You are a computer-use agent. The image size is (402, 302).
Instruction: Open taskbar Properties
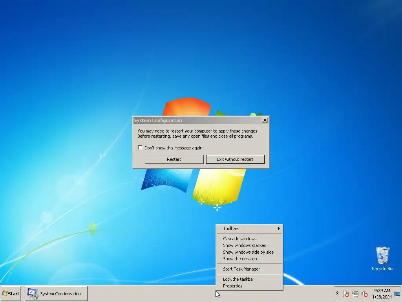tap(249, 286)
